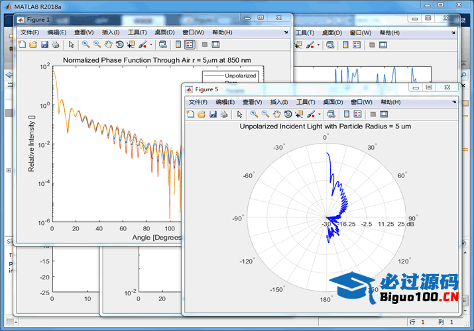Screen dimensions: 474x331
Task: Select Edit Plot arrow in Figure 1
Action: (x=72, y=44)
